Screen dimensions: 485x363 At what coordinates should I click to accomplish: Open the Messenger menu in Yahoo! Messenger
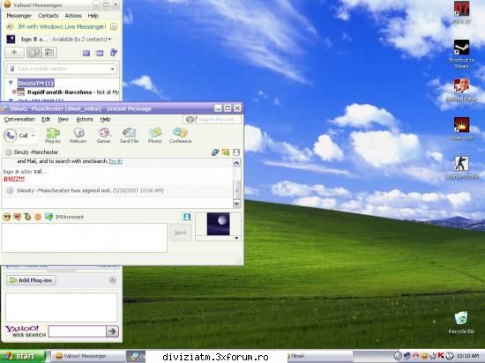click(19, 16)
